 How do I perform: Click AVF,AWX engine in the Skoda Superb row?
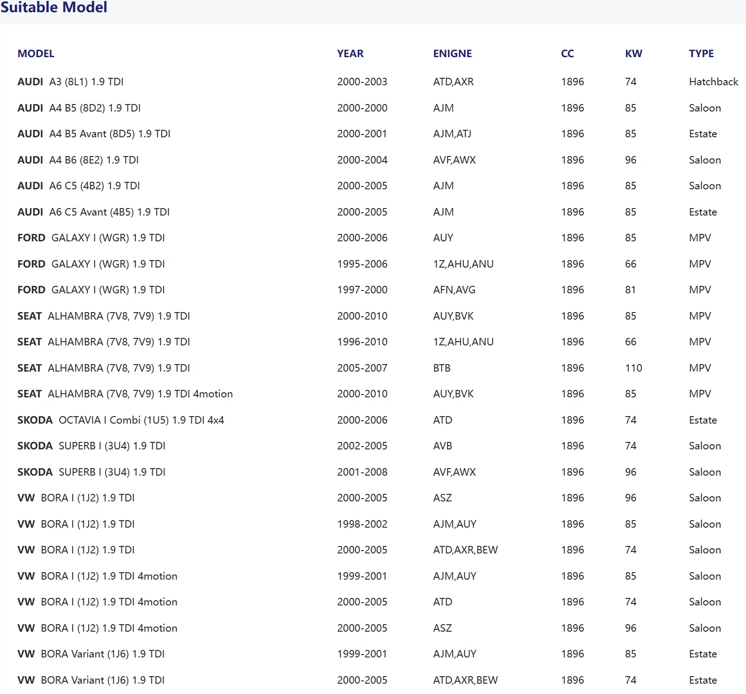pyautogui.click(x=455, y=472)
